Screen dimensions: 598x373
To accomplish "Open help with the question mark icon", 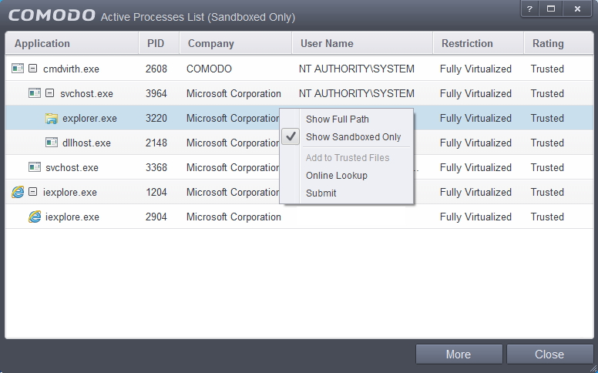I will (x=529, y=8).
